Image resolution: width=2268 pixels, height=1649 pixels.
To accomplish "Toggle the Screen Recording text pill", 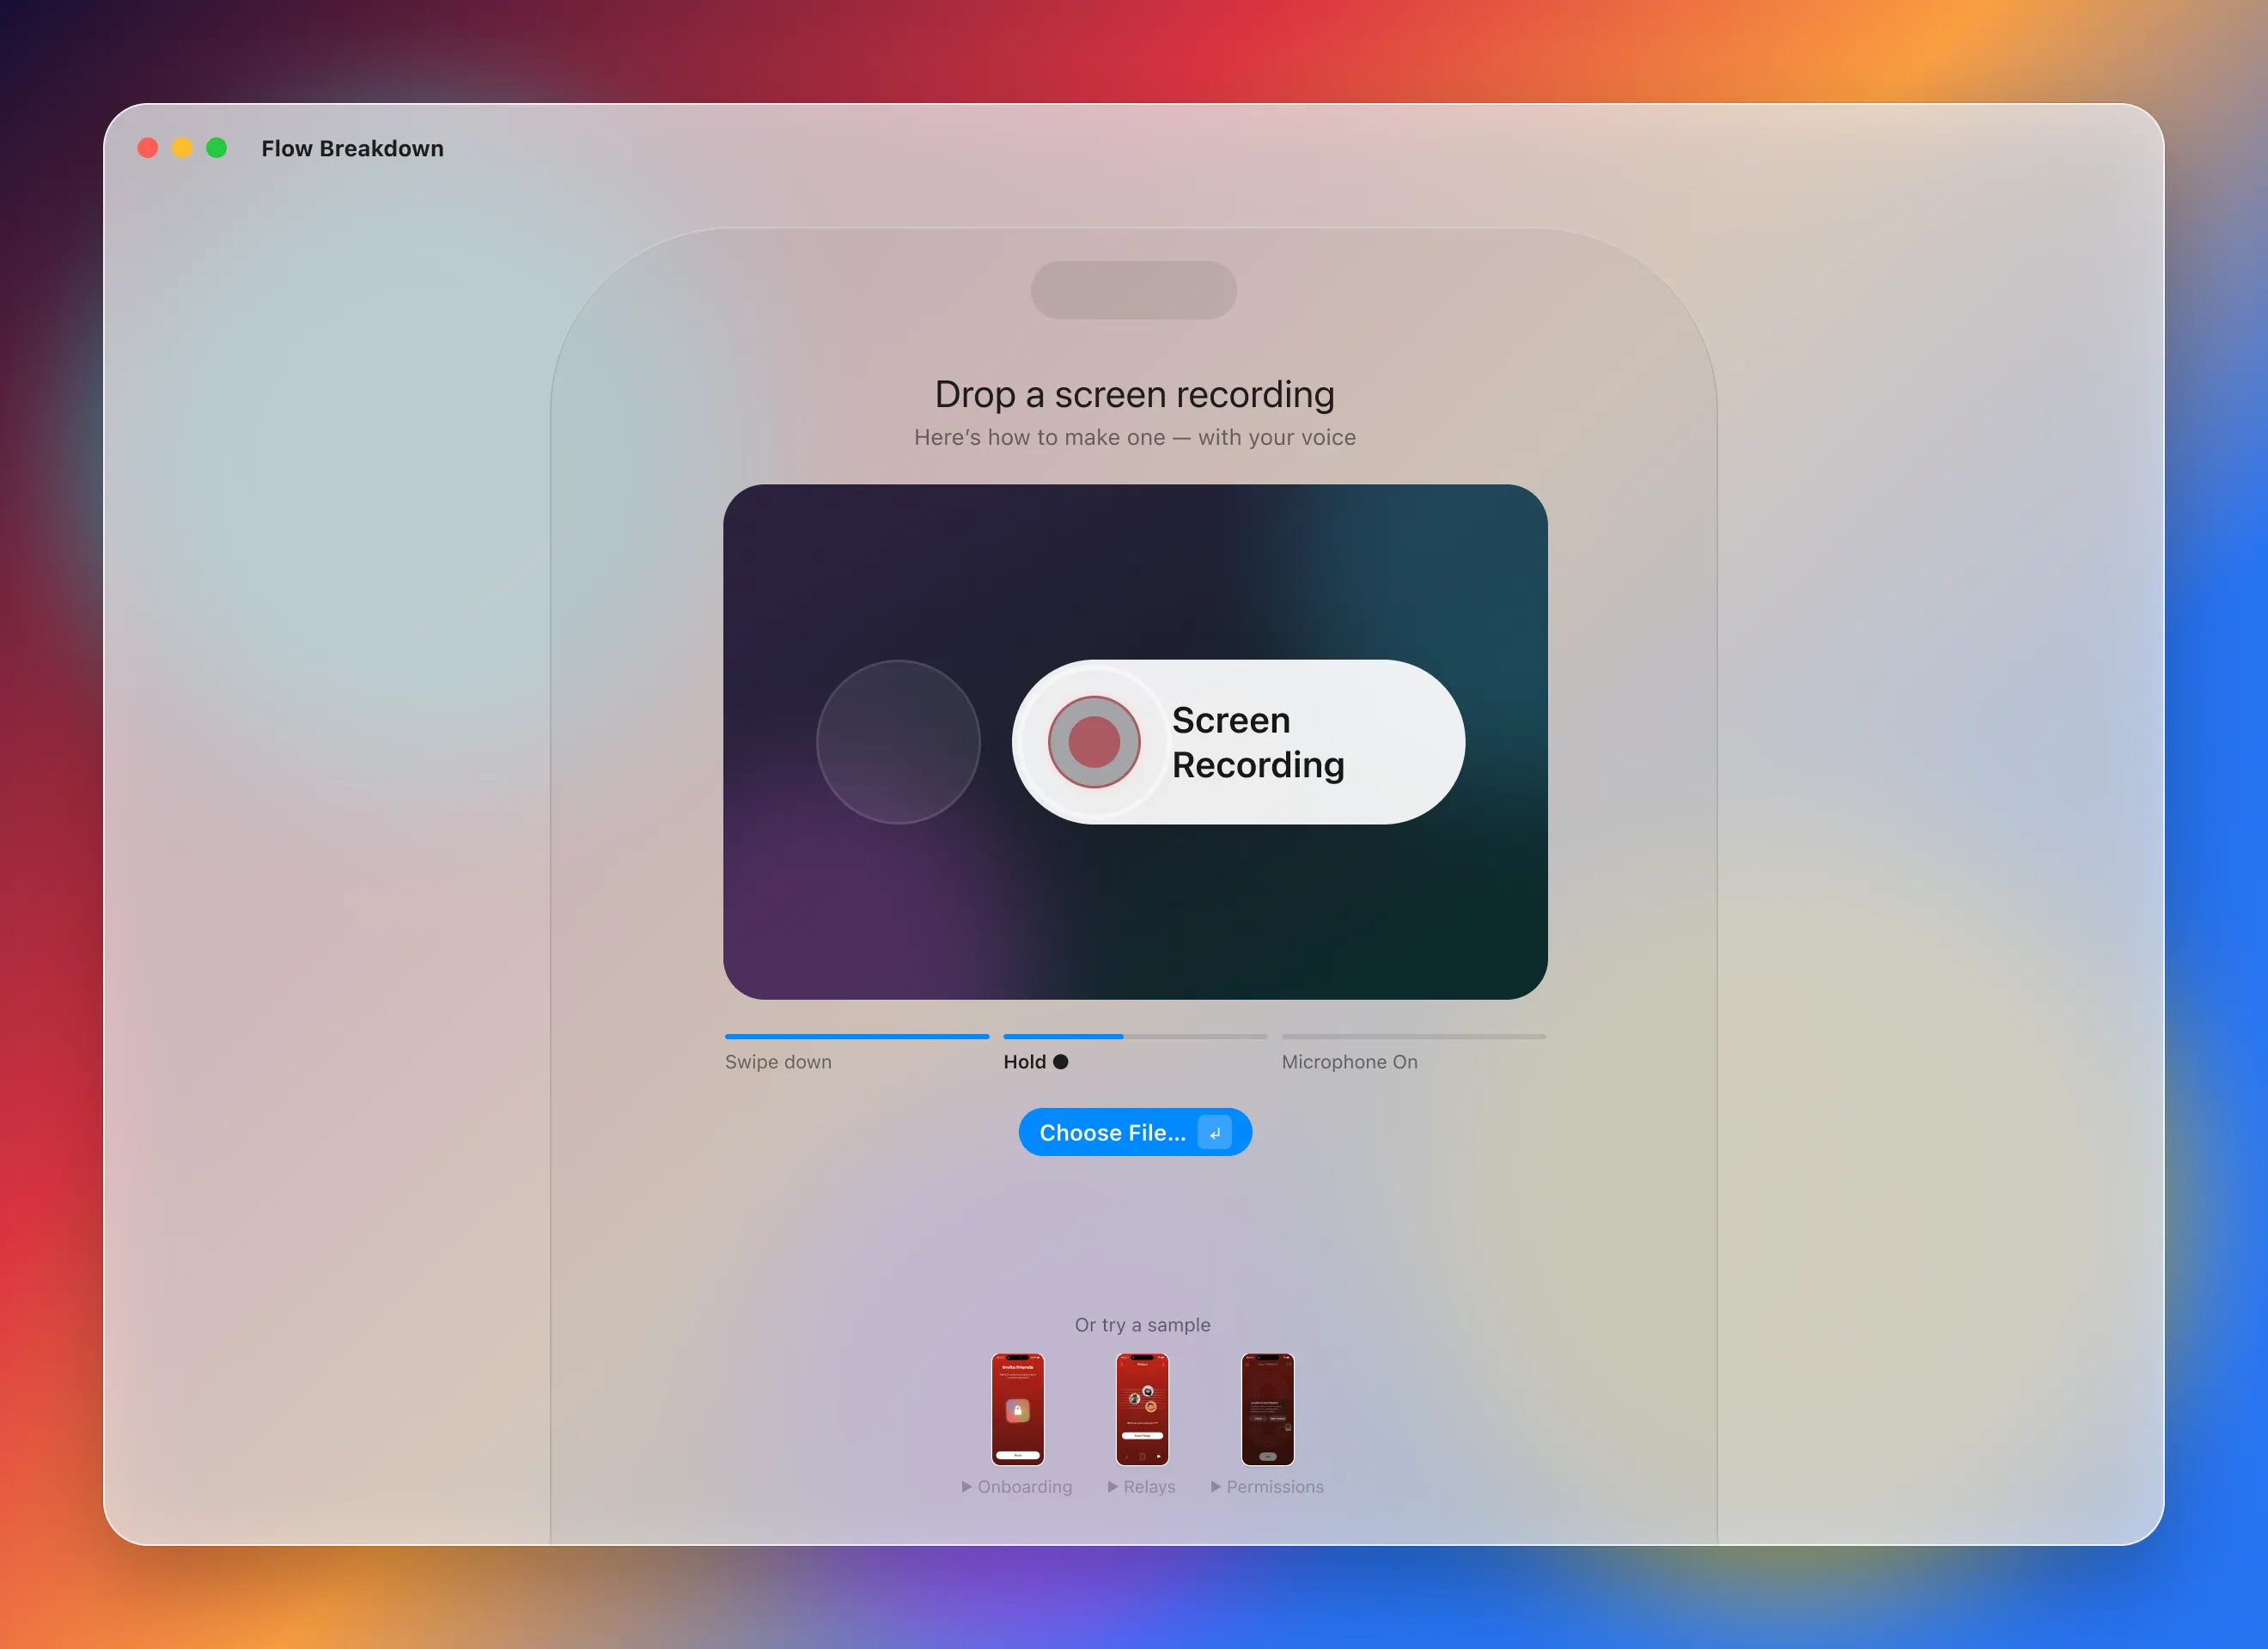I will pyautogui.click(x=1239, y=742).
